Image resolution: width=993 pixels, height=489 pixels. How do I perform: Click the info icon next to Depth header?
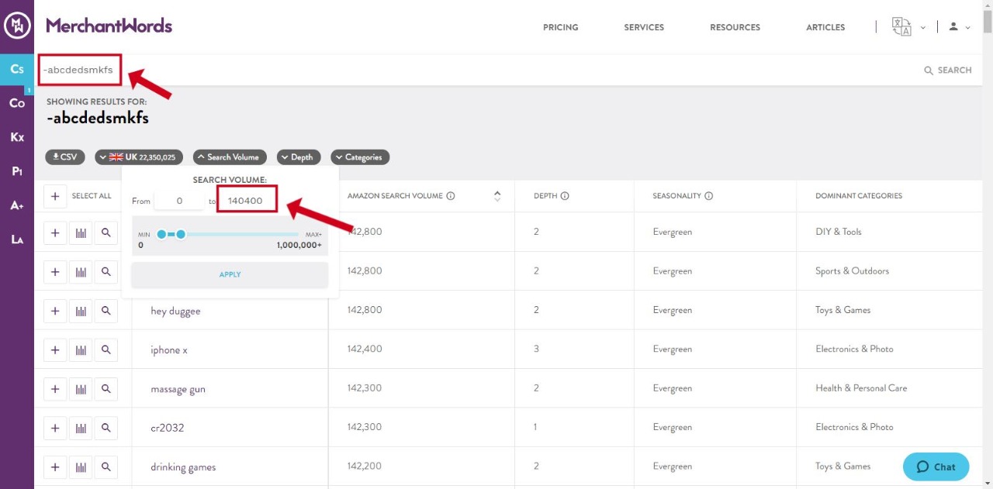tap(565, 196)
